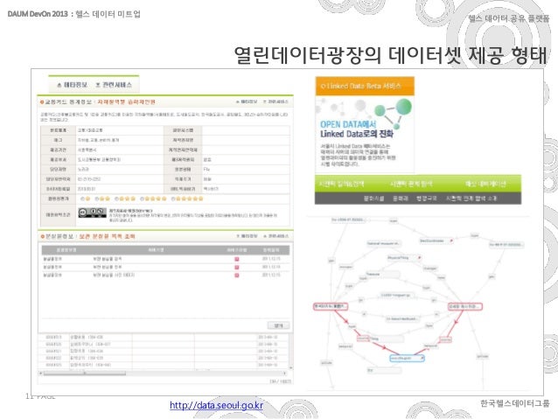The height and width of the screenshot is (419, 558).
Task: Click the red pin icon on the PhysicalThing node
Action: pyautogui.click(x=419, y=257)
